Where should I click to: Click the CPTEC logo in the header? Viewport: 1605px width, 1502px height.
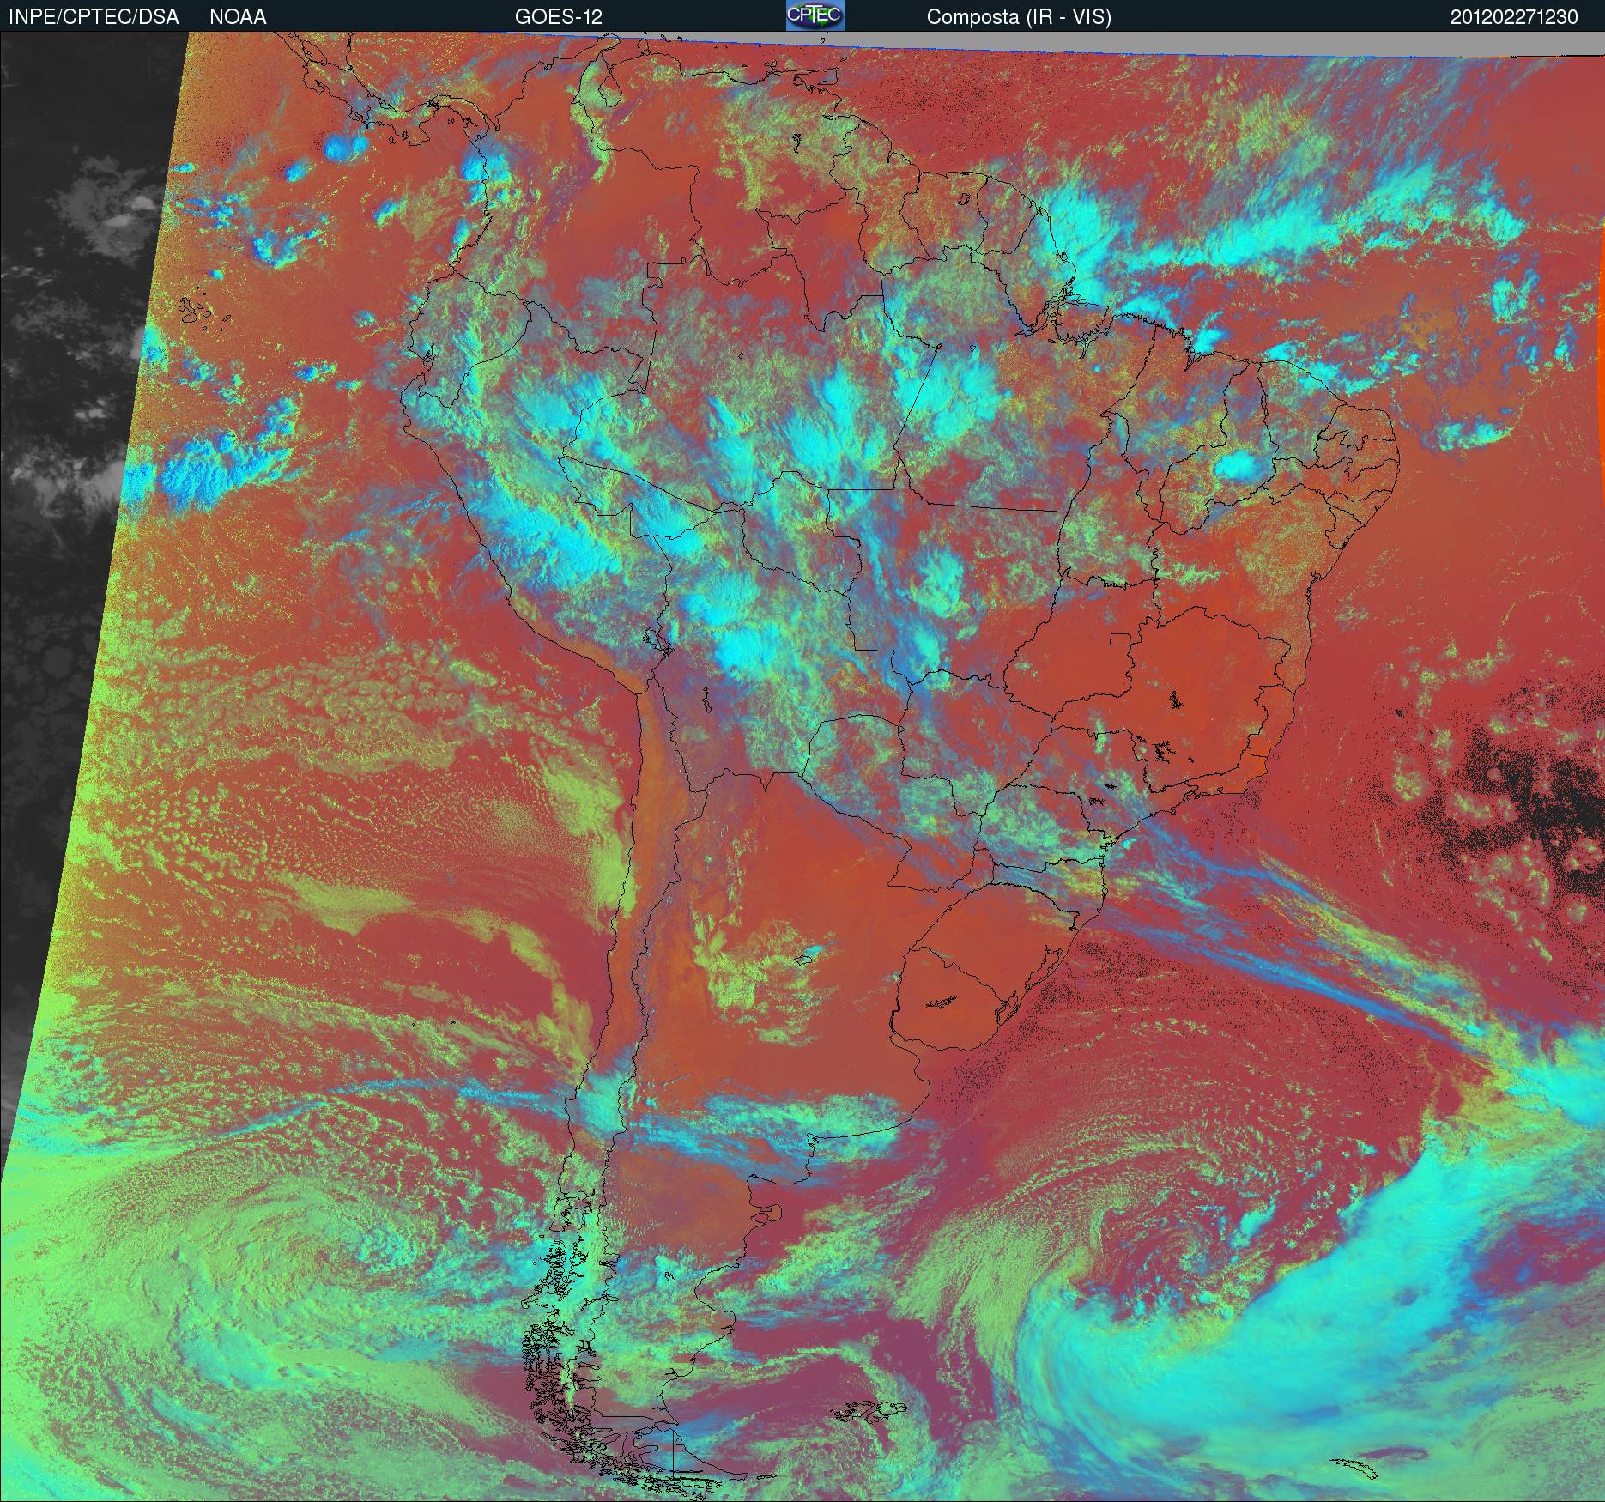(815, 15)
